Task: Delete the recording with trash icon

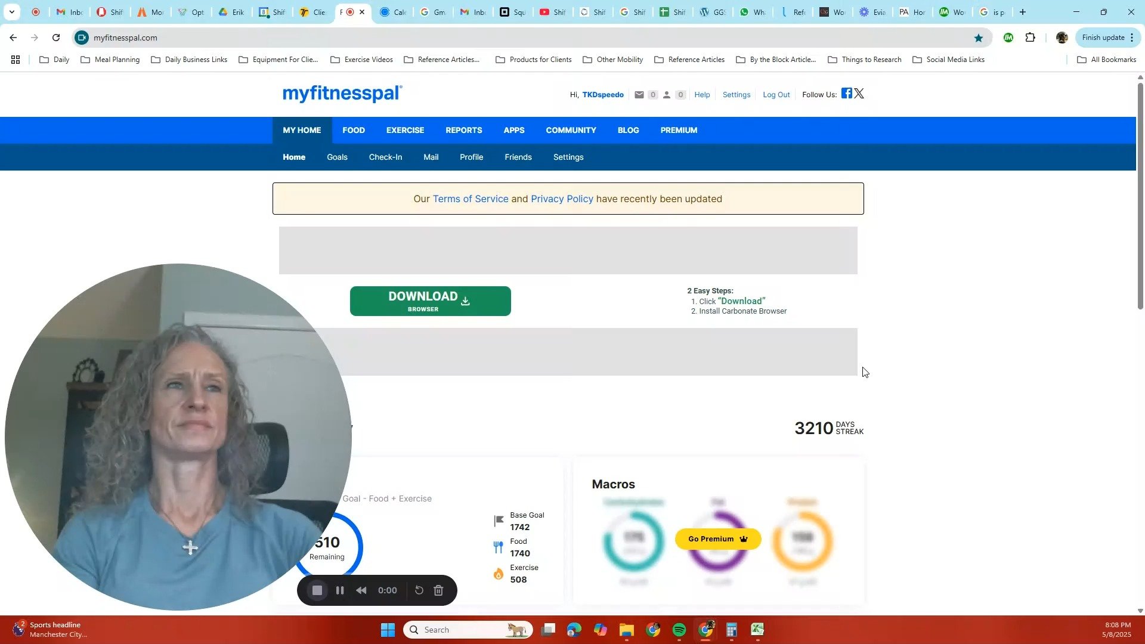Action: click(x=438, y=590)
